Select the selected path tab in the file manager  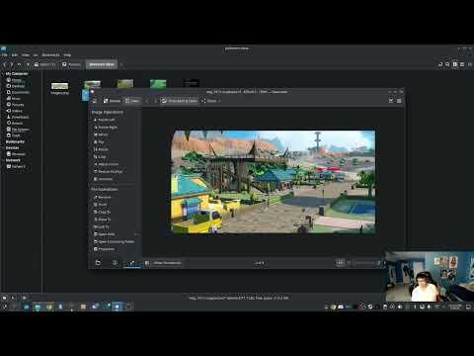pos(102,64)
